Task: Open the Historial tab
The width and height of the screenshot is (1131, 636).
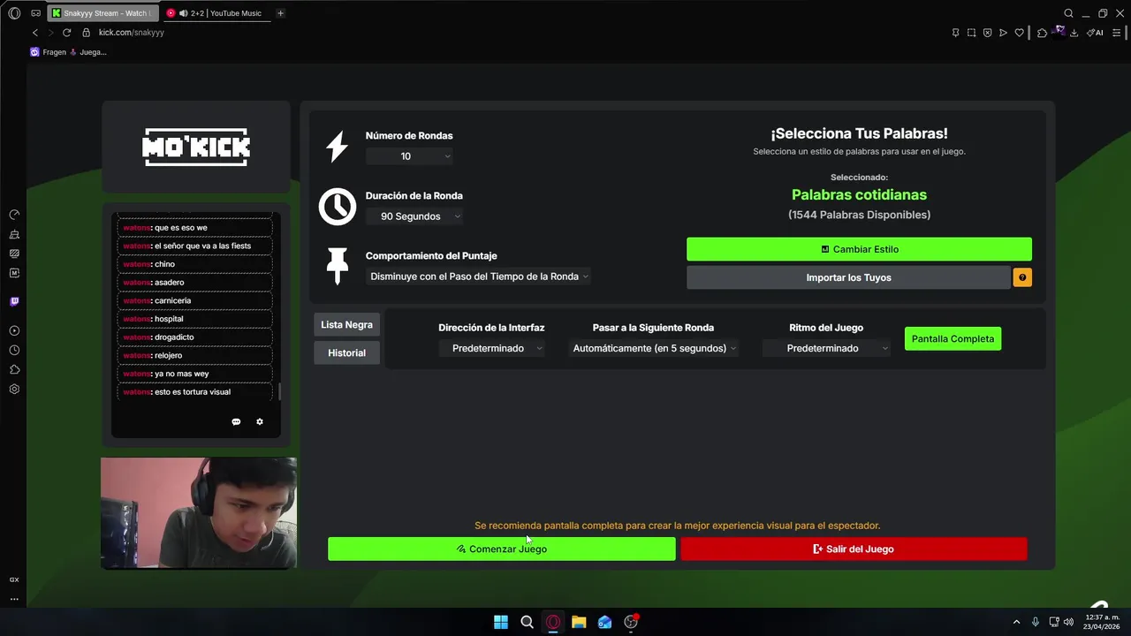Action: pos(346,353)
